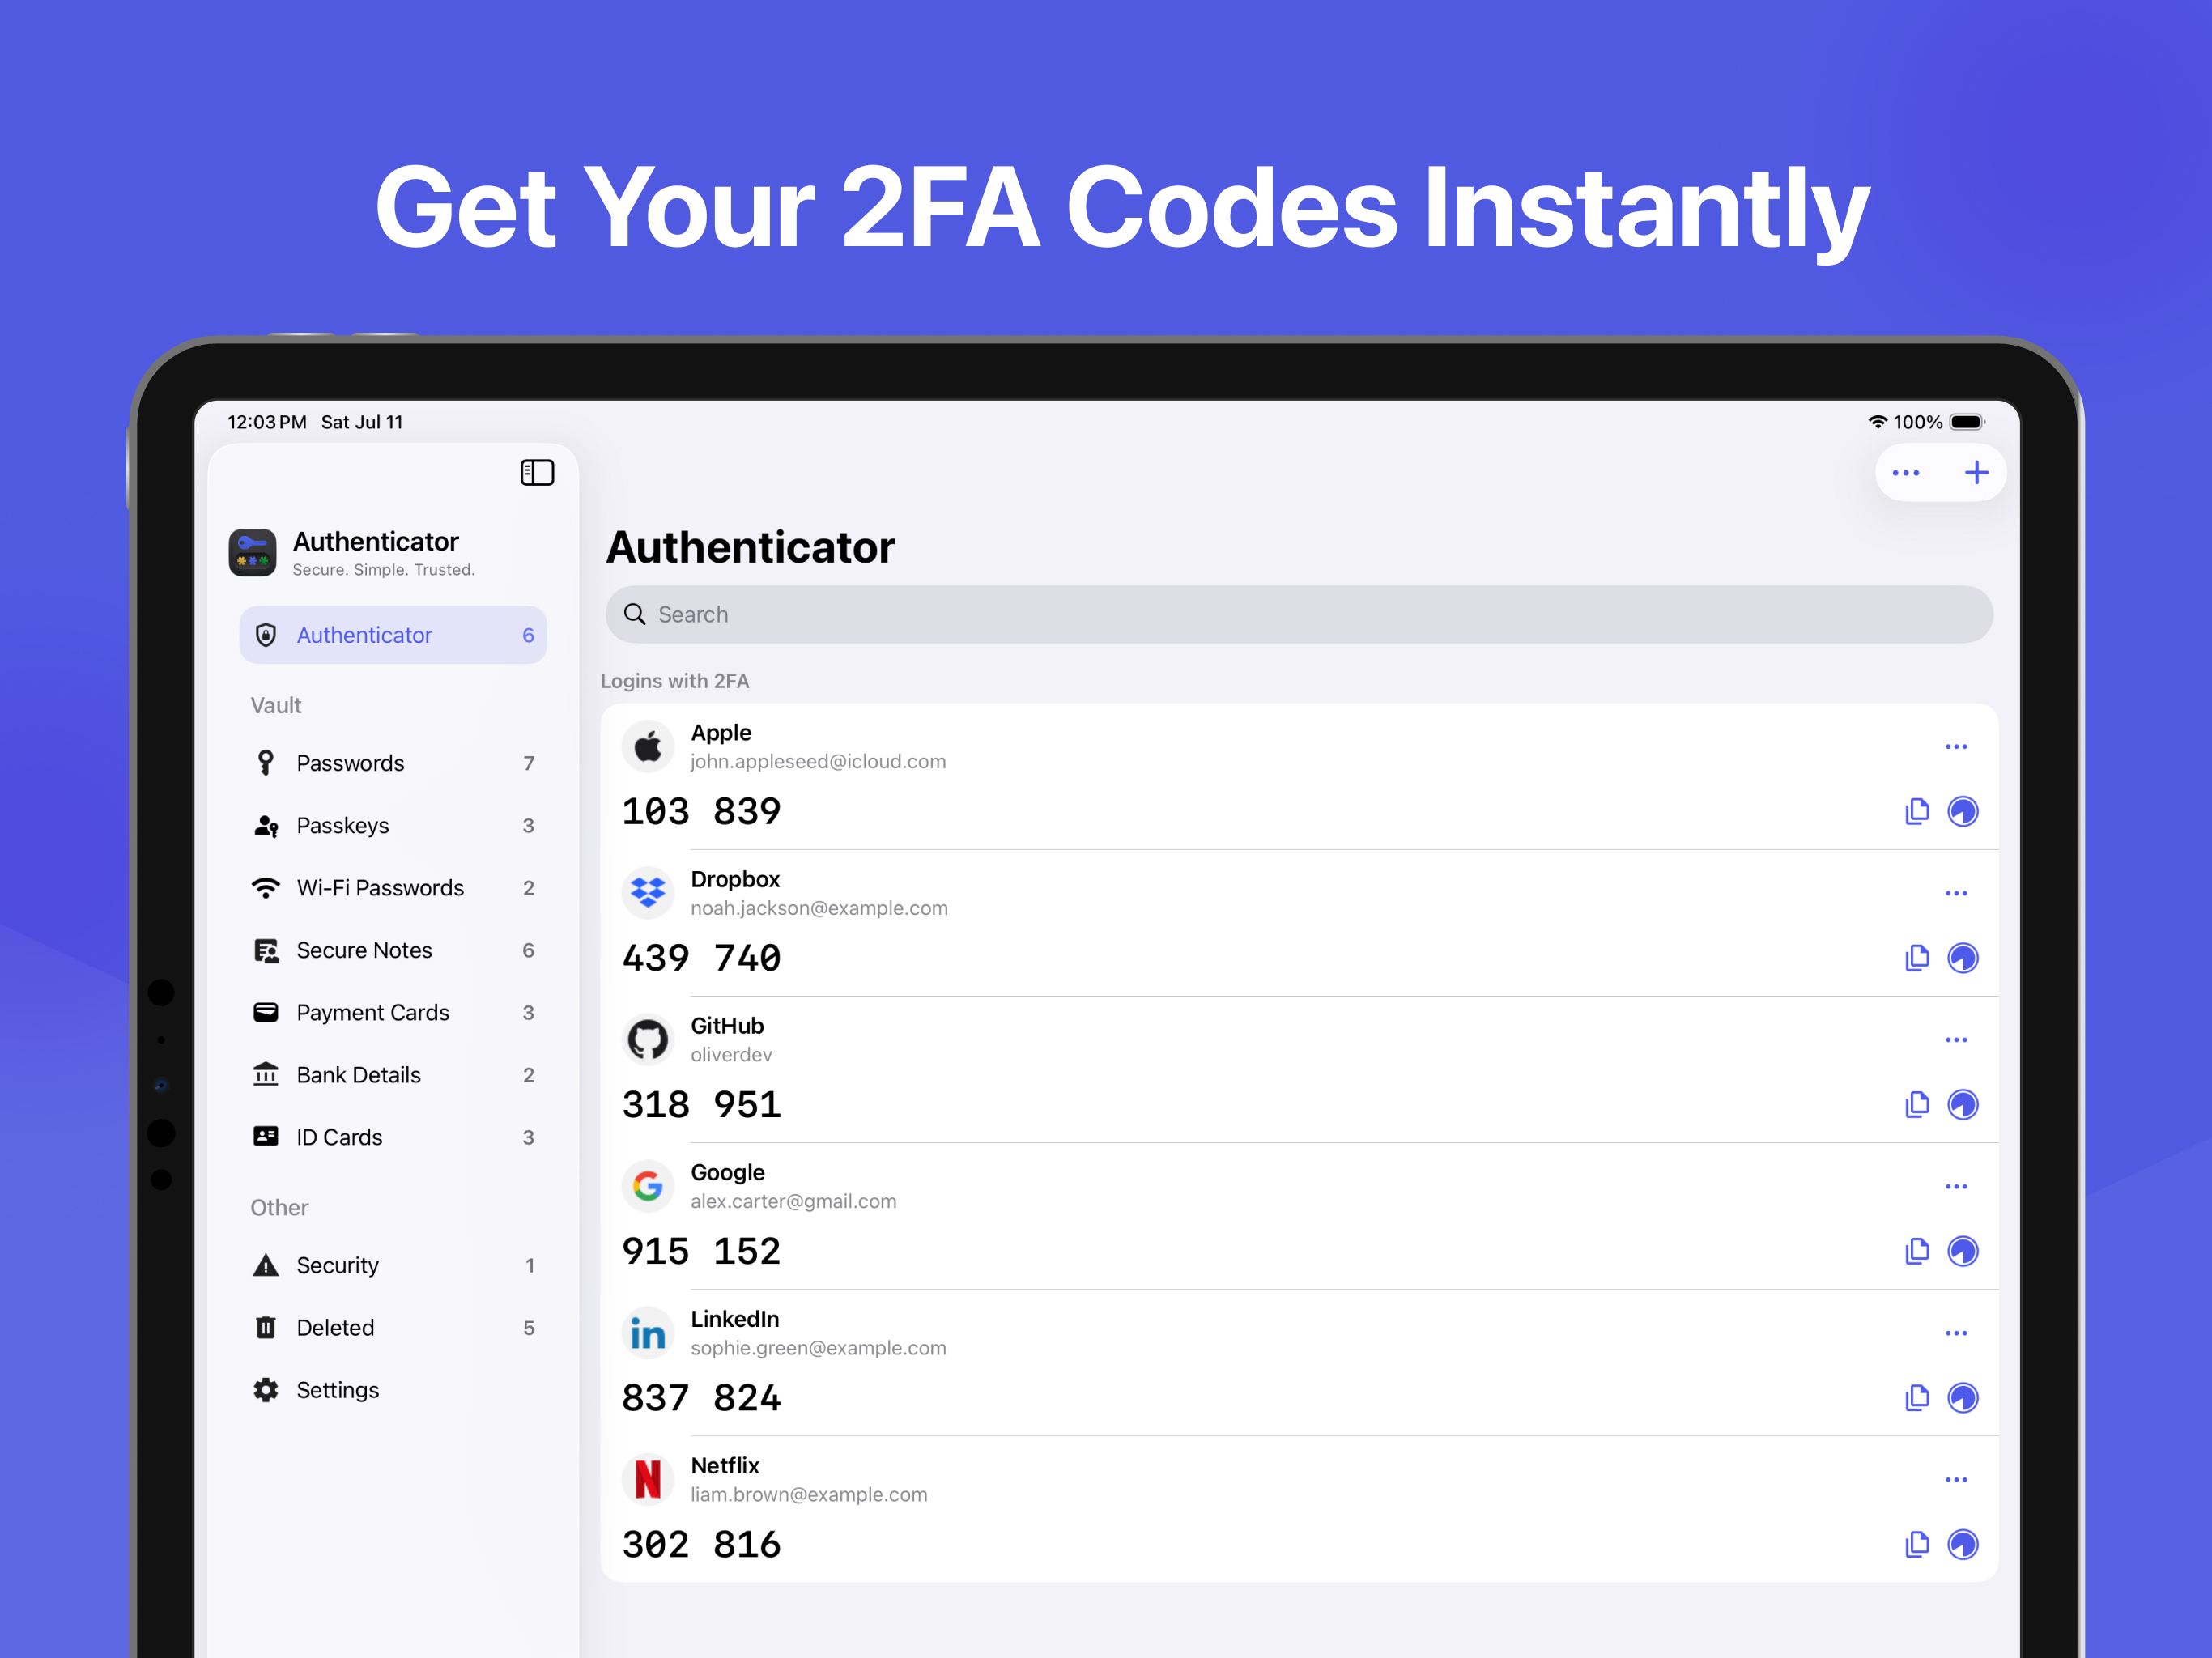Open the top-right more options ellipsis
The width and height of the screenshot is (2212, 1658).
coord(1906,473)
